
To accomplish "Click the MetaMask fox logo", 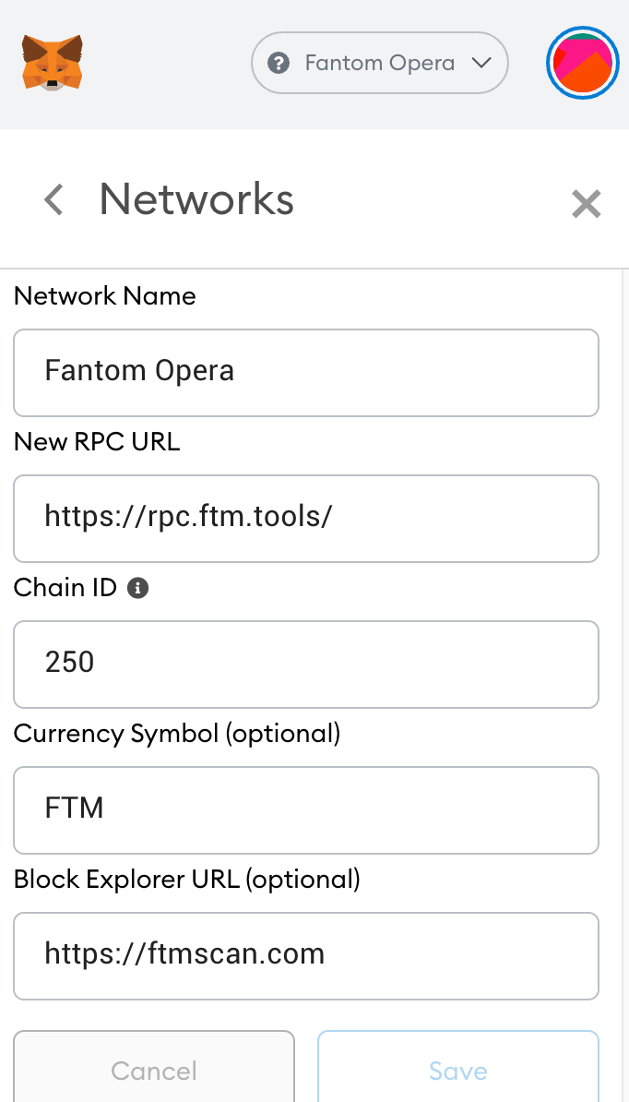I will 53,63.
